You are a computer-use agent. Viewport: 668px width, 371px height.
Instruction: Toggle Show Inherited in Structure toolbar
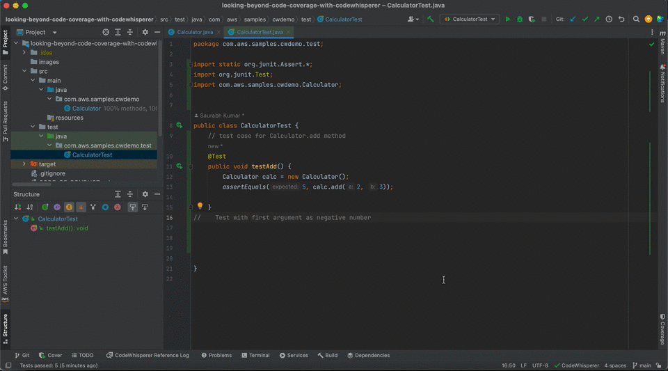(45, 207)
